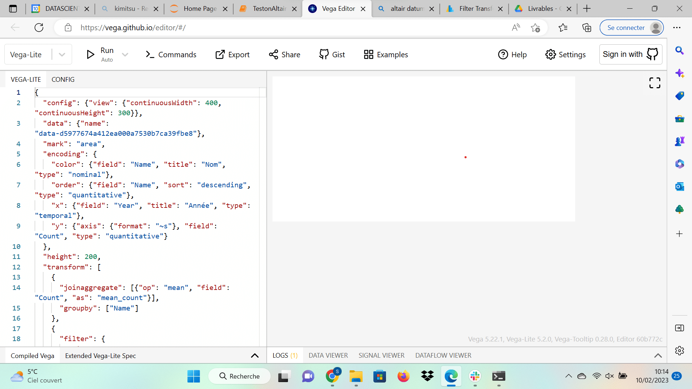Open the Share dialog

284,54
